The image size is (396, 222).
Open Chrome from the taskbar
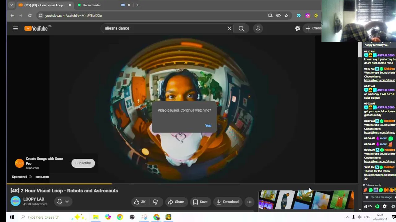pos(120,217)
